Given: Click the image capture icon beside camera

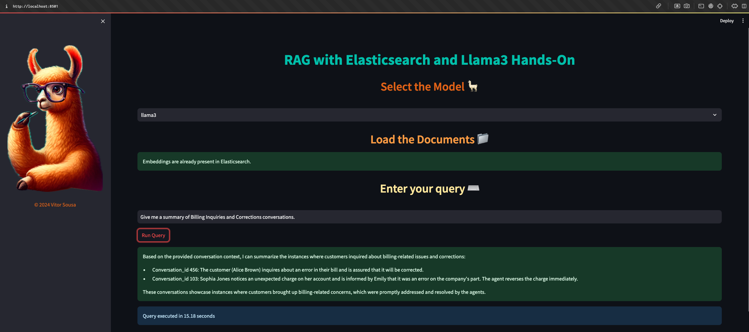Looking at the screenshot, I should point(677,6).
